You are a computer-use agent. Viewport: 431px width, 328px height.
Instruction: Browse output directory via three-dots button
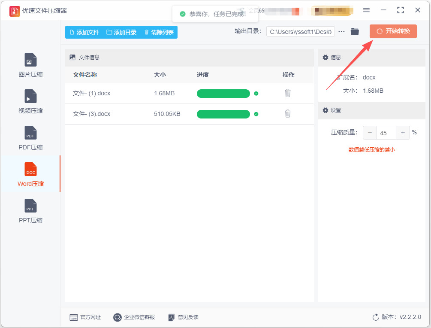point(341,32)
